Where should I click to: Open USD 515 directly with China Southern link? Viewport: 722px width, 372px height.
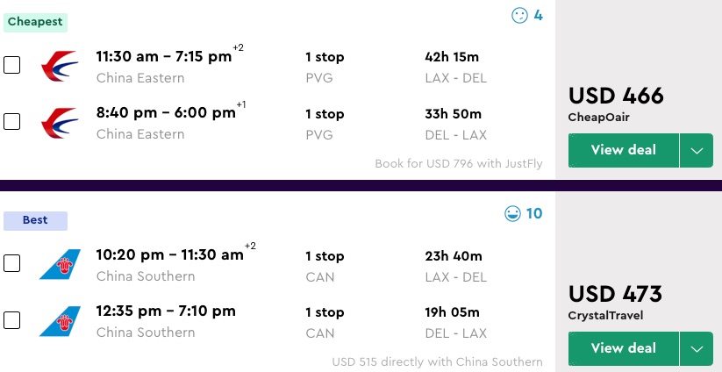pos(437,361)
